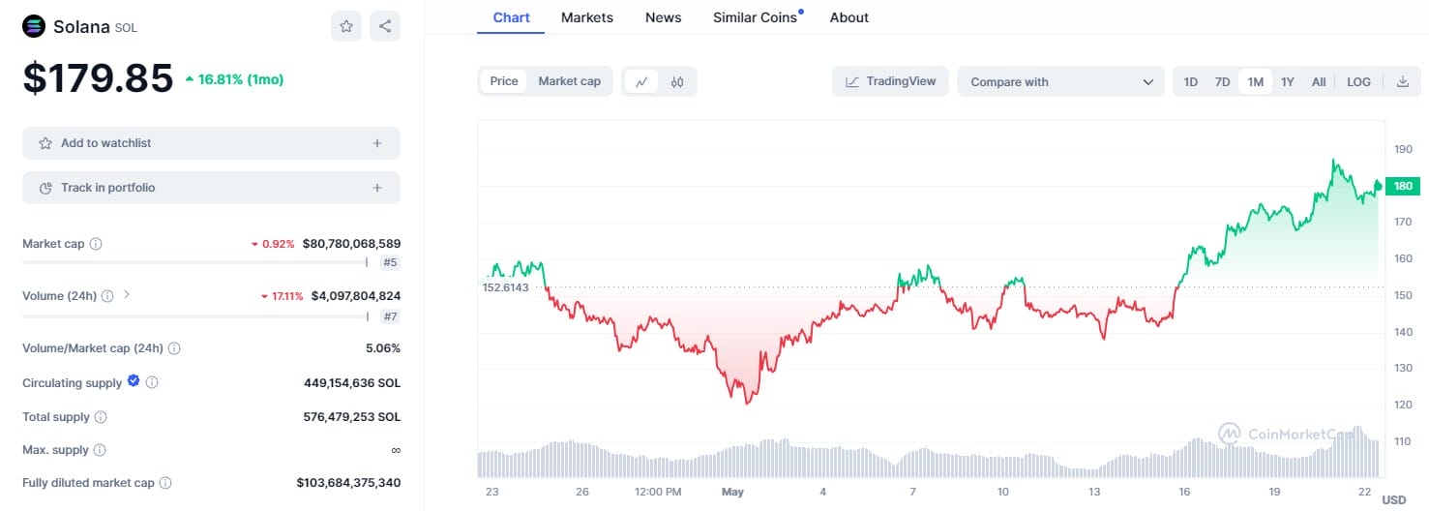
Task: Click the 180 current price label on axis
Action: pos(1403,186)
